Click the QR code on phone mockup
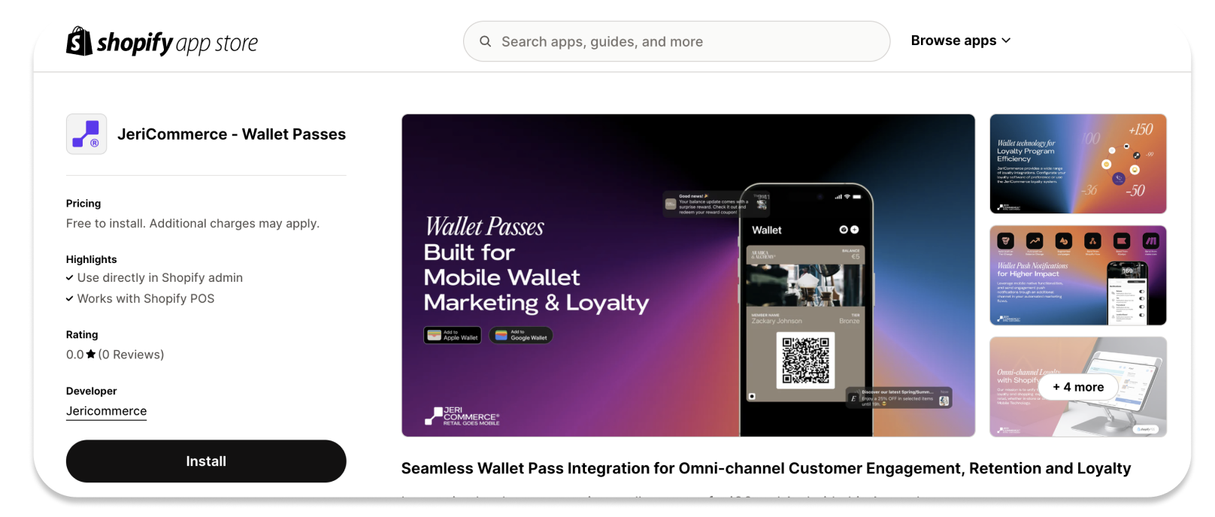Viewport: 1215px width, 517px height. pyautogui.click(x=805, y=360)
